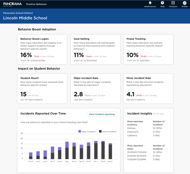Click Hallway's 12 (30%) incident count
The height and width of the screenshot is (174, 190).
[157, 128]
